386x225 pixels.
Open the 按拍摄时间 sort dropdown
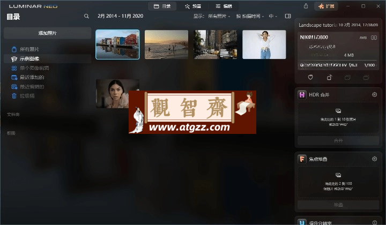[250, 16]
